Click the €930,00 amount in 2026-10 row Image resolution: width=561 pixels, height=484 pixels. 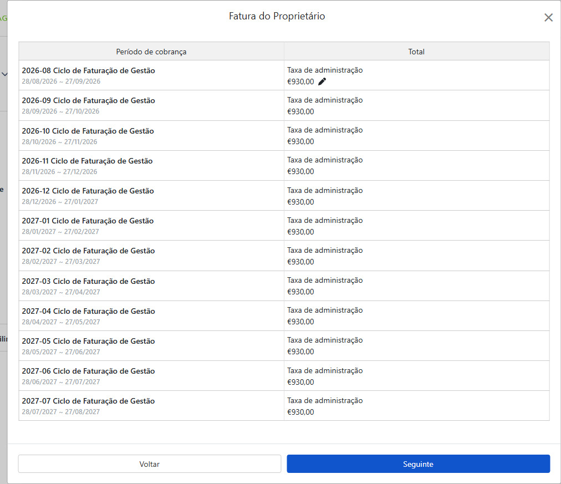pos(300,142)
